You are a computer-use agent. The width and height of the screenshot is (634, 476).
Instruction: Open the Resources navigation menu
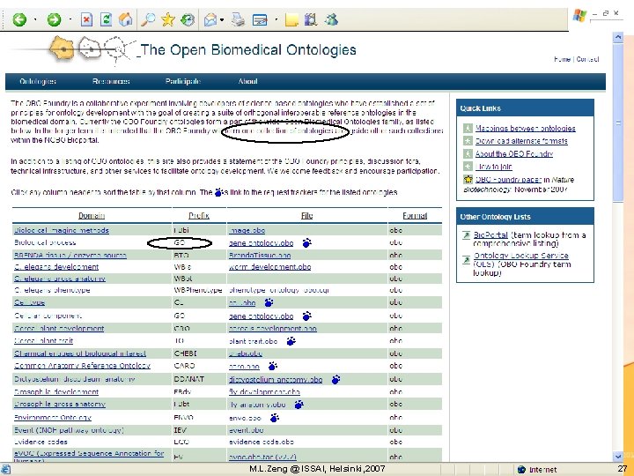click(x=111, y=81)
